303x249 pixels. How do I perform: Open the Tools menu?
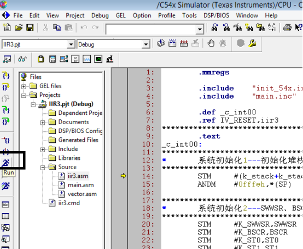[189, 15]
